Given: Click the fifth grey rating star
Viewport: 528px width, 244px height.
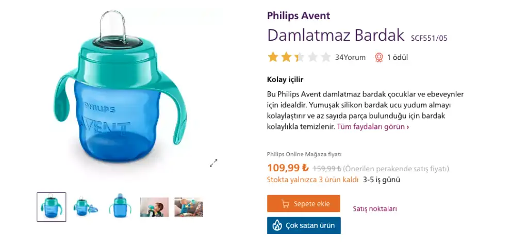Looking at the screenshot, I should click(x=326, y=57).
